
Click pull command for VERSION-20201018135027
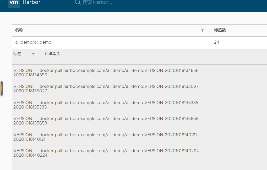pyautogui.click(x=119, y=86)
